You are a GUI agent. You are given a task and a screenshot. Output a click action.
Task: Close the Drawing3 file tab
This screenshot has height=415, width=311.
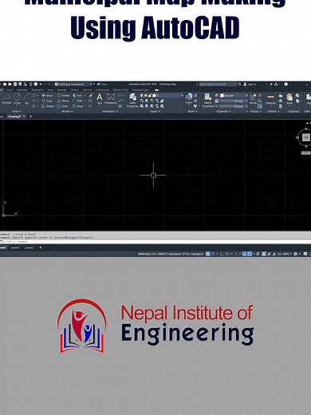pyautogui.click(x=24, y=117)
